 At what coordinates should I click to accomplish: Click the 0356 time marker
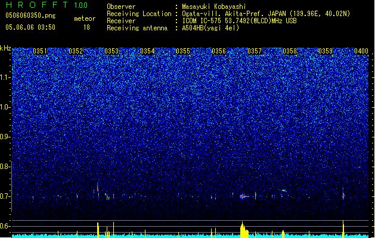click(x=219, y=51)
